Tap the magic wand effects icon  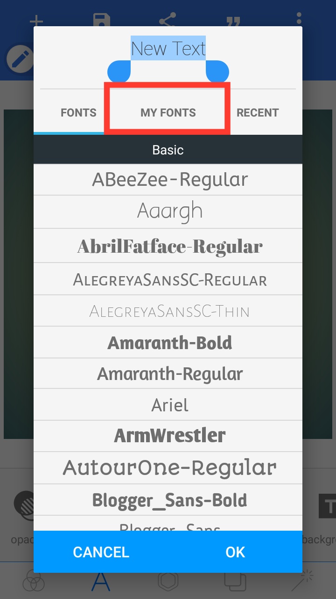[x=302, y=581]
